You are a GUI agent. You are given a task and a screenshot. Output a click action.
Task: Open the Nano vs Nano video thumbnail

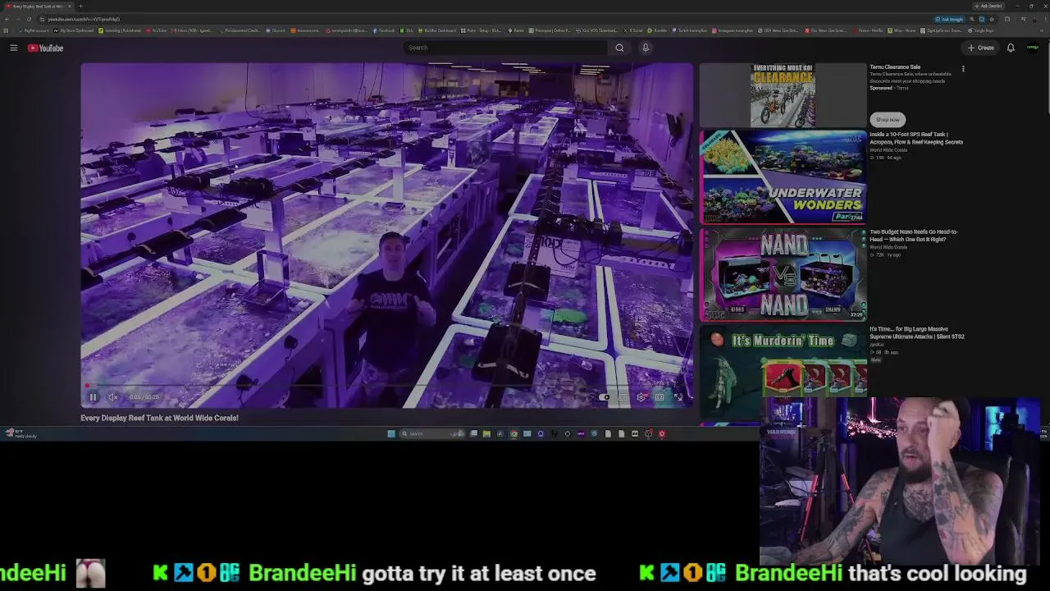click(783, 274)
